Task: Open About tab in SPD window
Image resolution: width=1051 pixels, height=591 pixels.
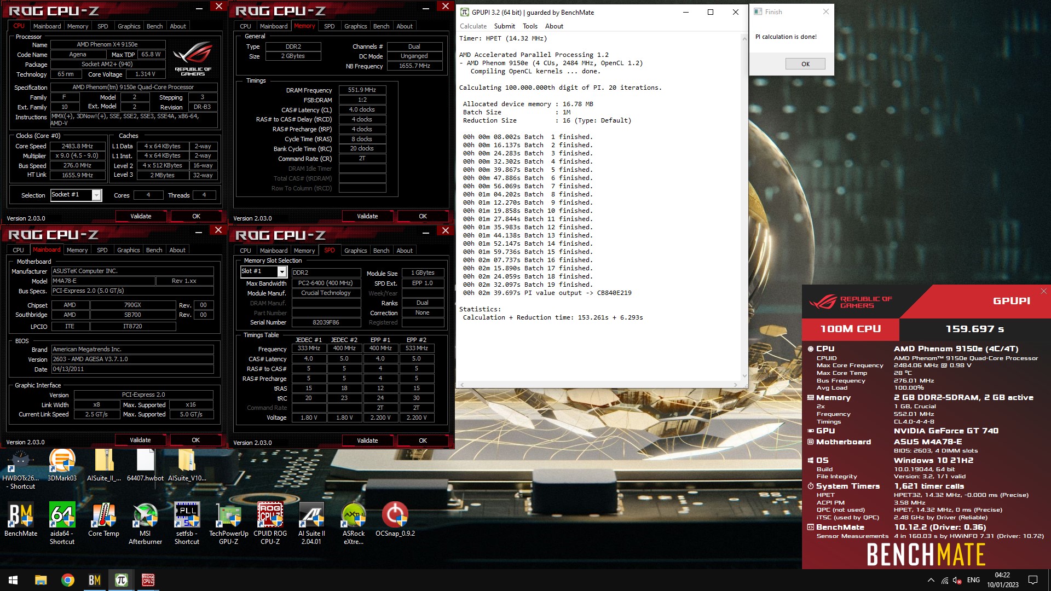Action: pos(405,251)
